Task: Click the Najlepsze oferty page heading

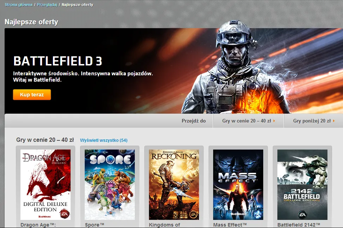Action: 31,22
